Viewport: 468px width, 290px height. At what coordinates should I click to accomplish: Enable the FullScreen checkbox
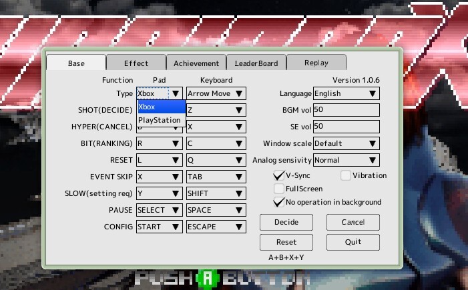(279, 189)
